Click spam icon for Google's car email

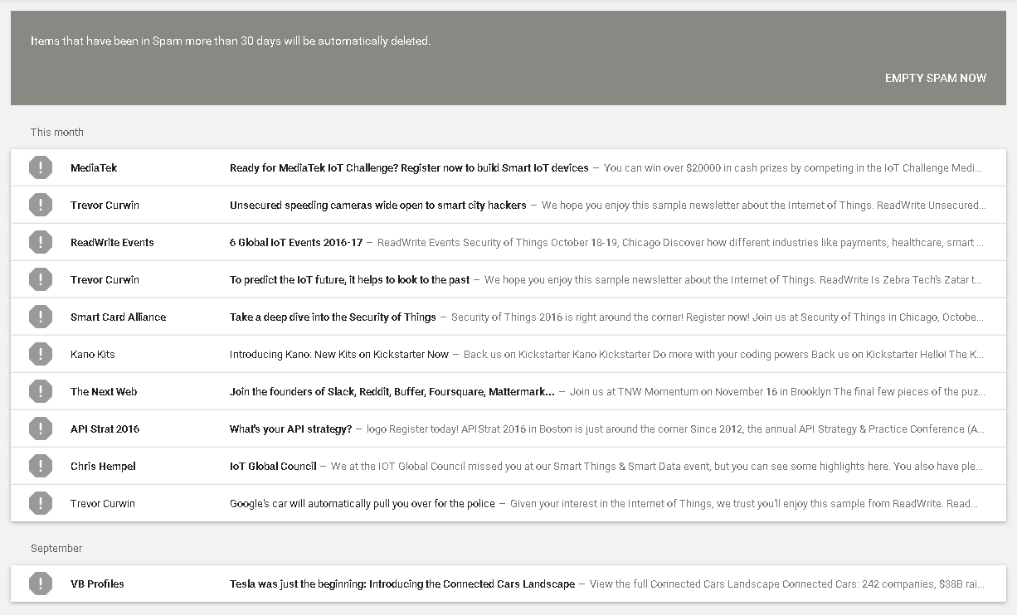(x=40, y=503)
